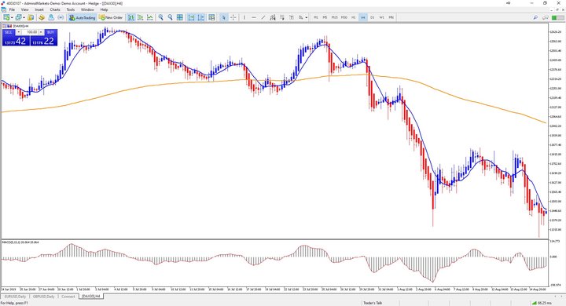The height and width of the screenshot is (306, 566).
Task: Switch chart to candlesticks icon
Action: tap(141, 17)
